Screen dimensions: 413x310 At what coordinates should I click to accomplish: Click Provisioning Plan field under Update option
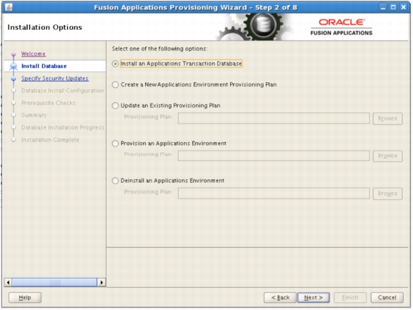coord(274,119)
